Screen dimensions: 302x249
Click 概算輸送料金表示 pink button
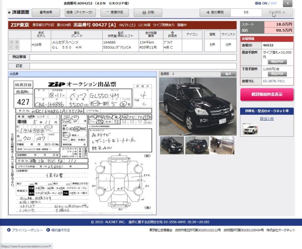pos(267,95)
